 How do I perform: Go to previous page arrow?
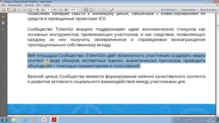[37, 10]
